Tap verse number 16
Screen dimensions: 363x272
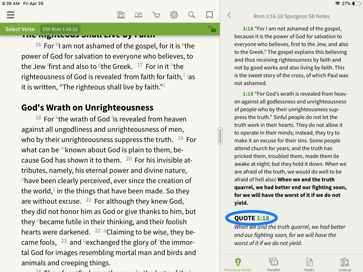pyautogui.click(x=38, y=44)
